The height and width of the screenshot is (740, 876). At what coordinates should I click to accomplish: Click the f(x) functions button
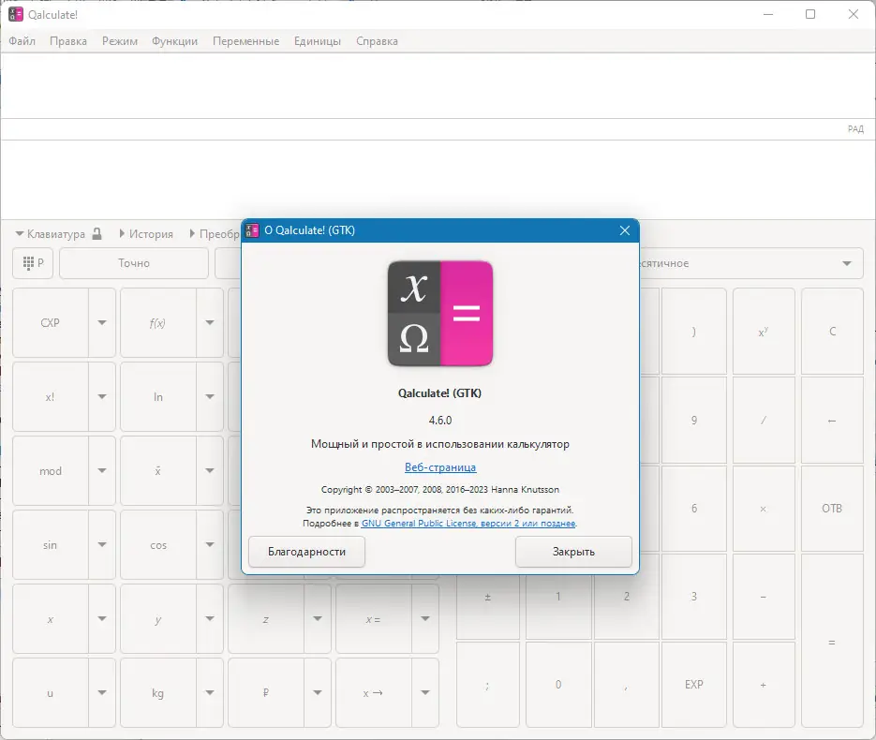tap(158, 323)
